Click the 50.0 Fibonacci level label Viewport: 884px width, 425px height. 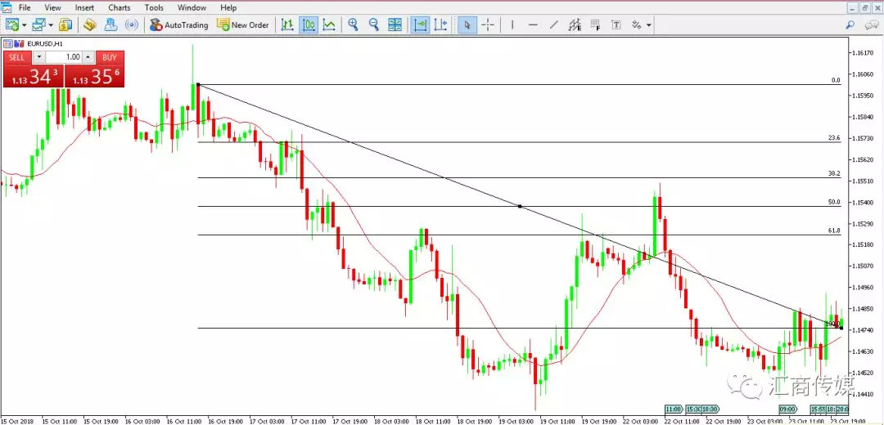pyautogui.click(x=834, y=202)
